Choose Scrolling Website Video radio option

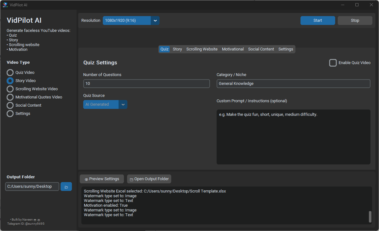click(10, 89)
